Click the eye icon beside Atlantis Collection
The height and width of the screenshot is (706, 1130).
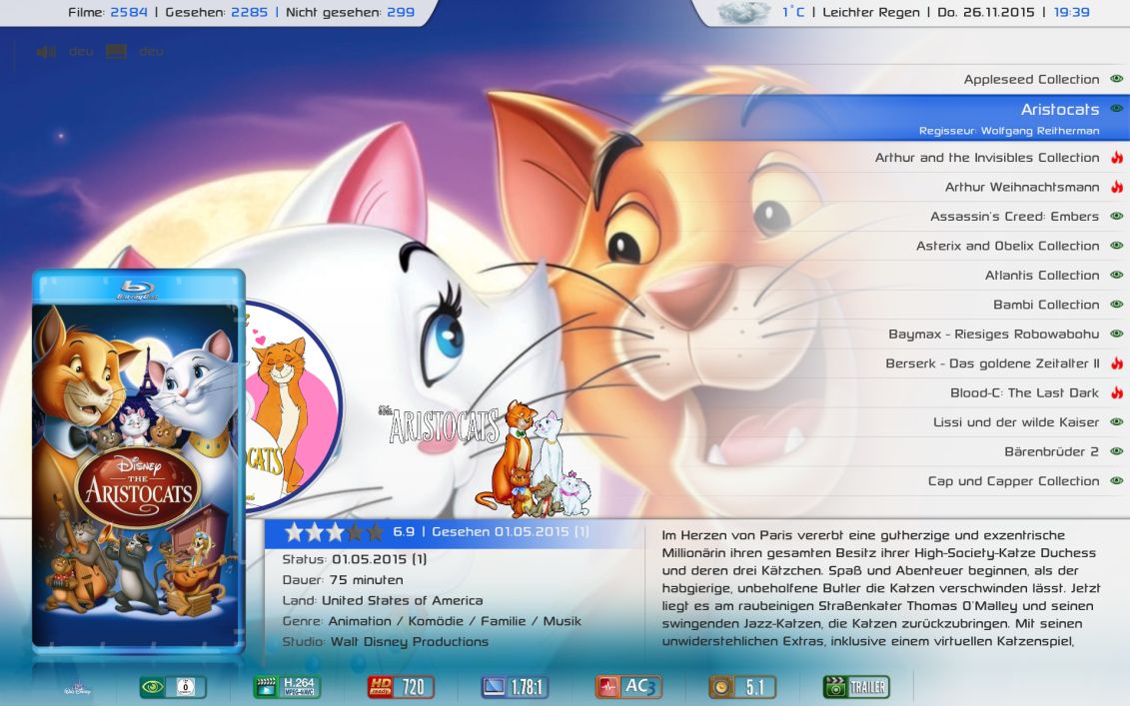[x=1116, y=276]
